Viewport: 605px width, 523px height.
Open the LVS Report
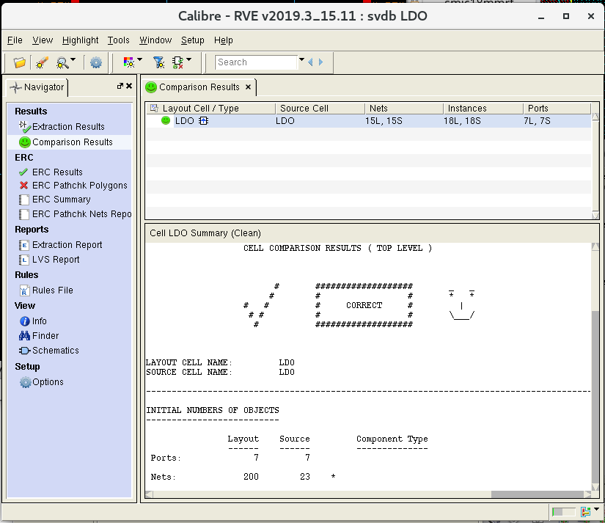tap(56, 260)
